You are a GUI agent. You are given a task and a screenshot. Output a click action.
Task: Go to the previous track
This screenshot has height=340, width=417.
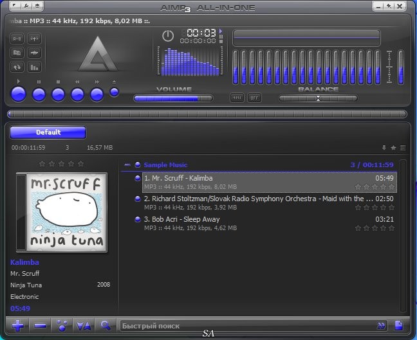pos(77,94)
